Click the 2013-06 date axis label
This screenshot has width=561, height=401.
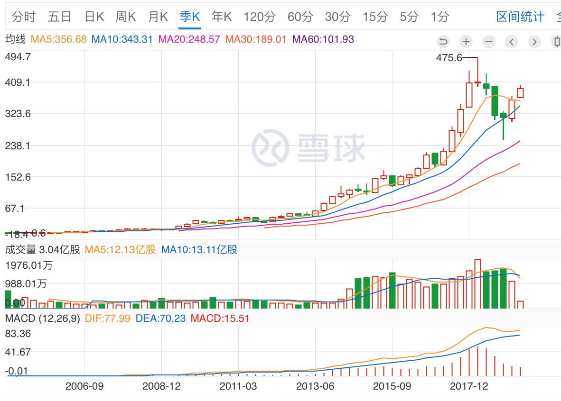315,386
